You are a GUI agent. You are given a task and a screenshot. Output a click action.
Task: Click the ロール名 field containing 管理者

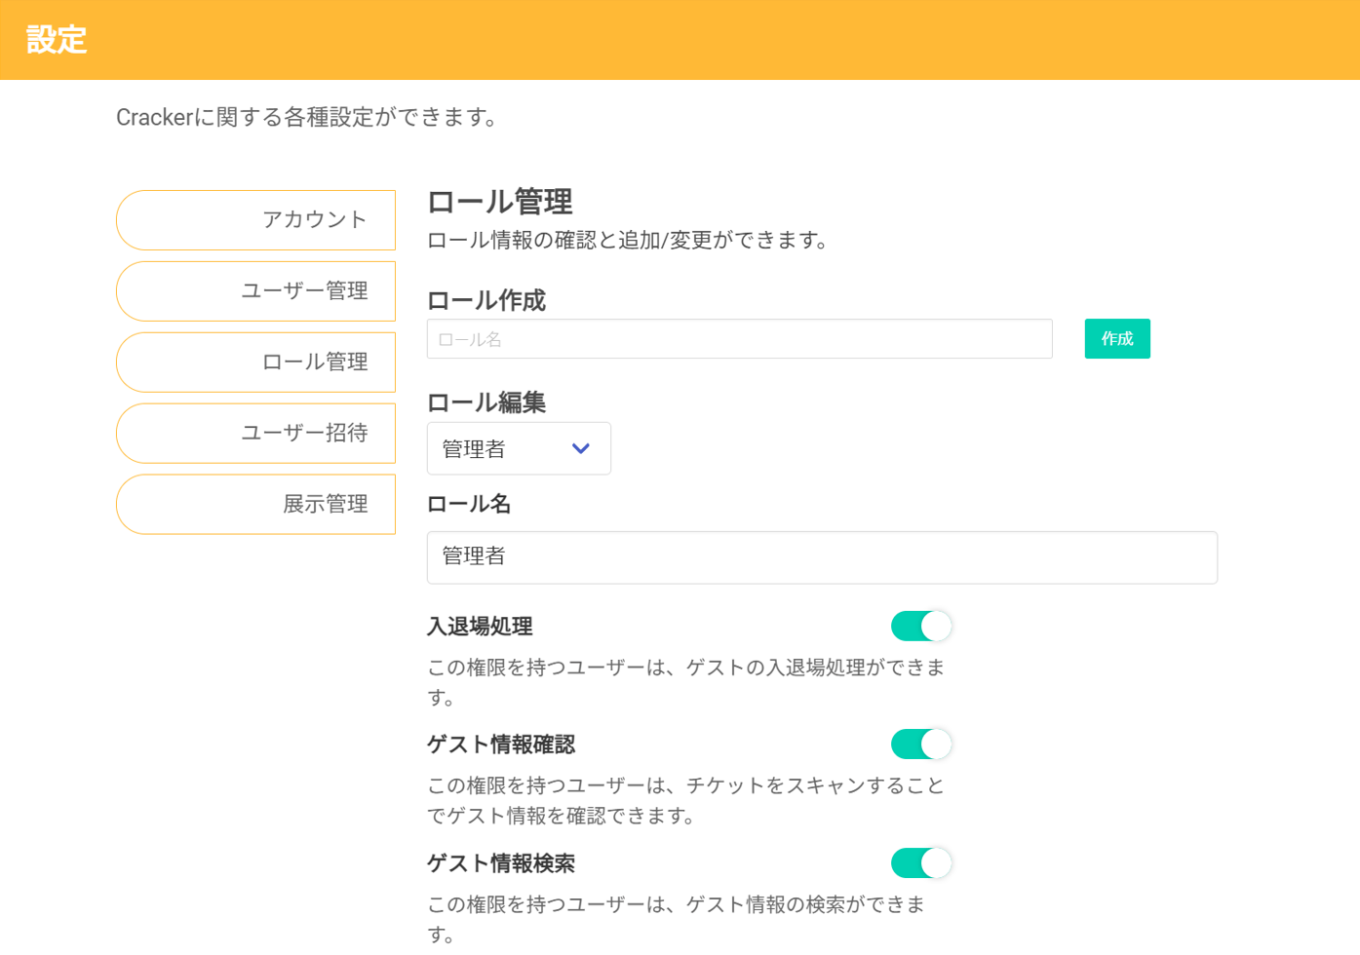822,557
